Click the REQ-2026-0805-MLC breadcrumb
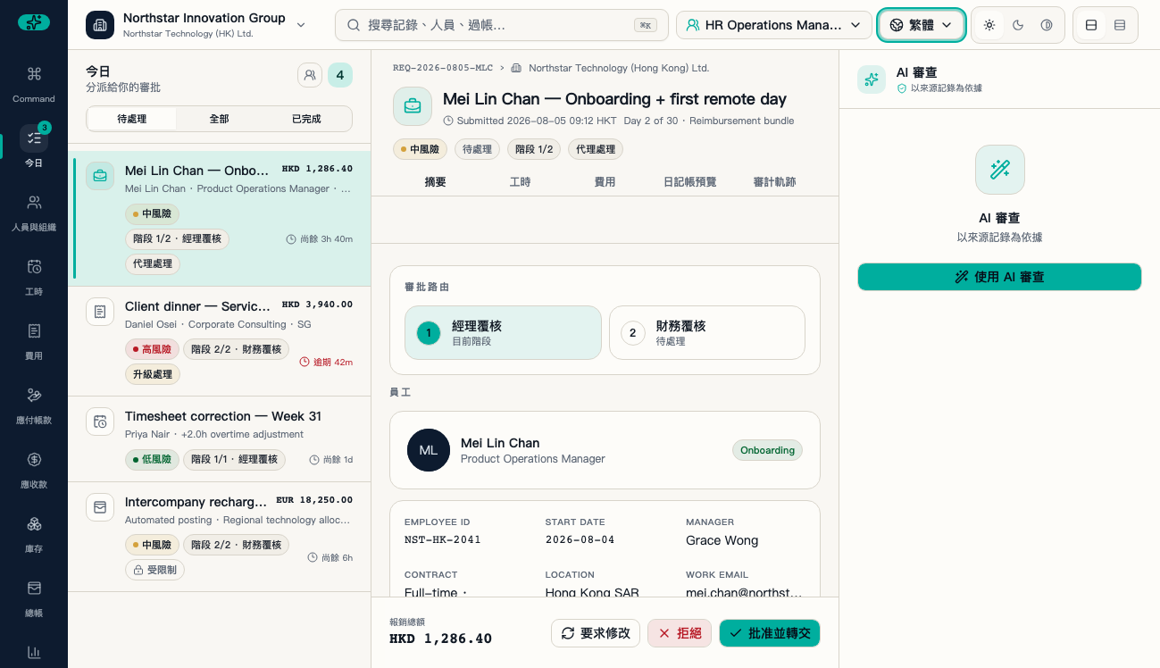1160x668 pixels. pyautogui.click(x=443, y=68)
